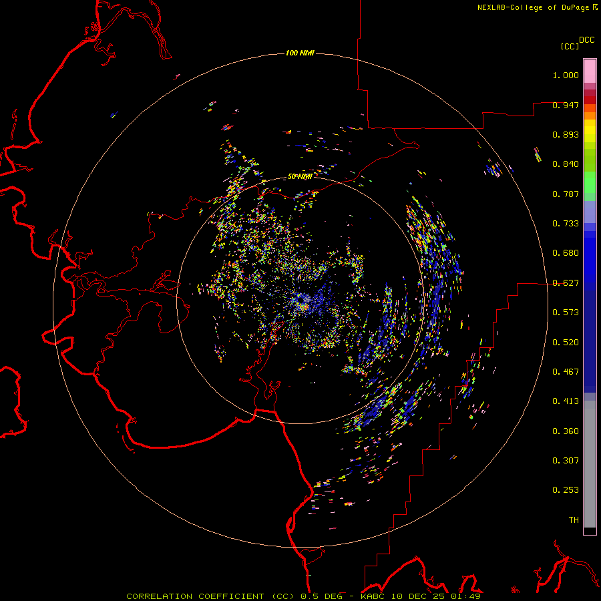Click the 50 NMI range ring label
601x601 pixels.
pos(300,177)
